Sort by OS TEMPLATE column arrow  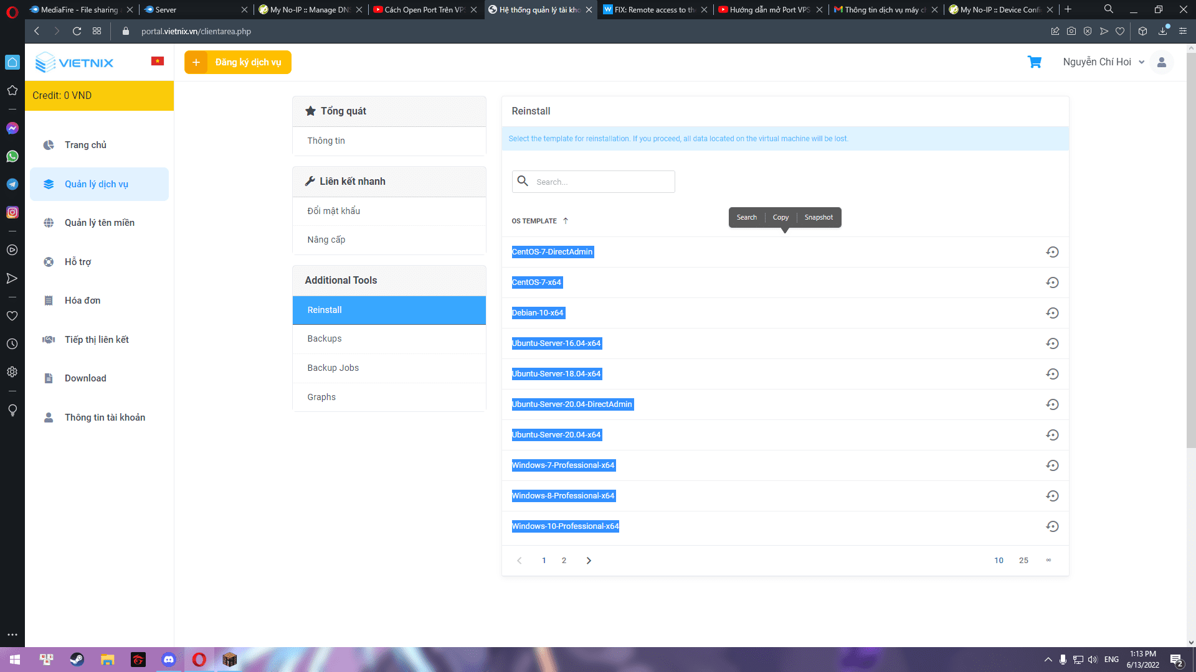click(566, 221)
